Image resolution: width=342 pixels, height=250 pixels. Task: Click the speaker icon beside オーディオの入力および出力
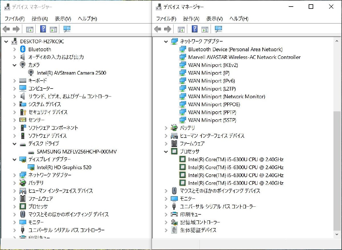[23, 57]
